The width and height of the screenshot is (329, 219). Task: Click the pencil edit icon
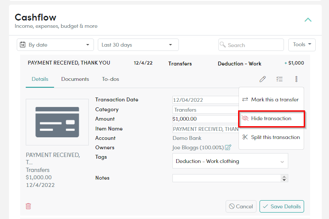263,79
